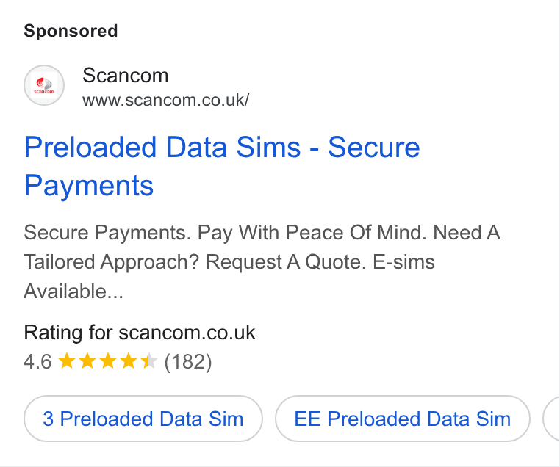Screen dimensions: 560x467
Task: Open the www.scancom.co.uk URL
Action: (x=165, y=100)
